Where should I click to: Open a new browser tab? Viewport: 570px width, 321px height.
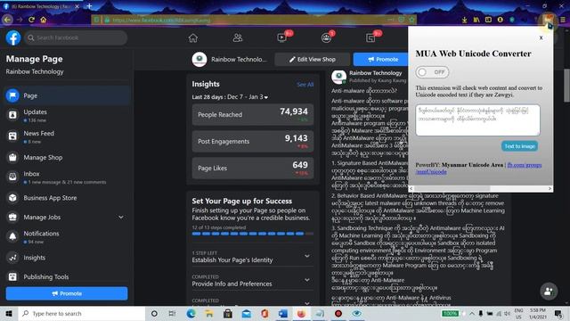tap(89, 6)
